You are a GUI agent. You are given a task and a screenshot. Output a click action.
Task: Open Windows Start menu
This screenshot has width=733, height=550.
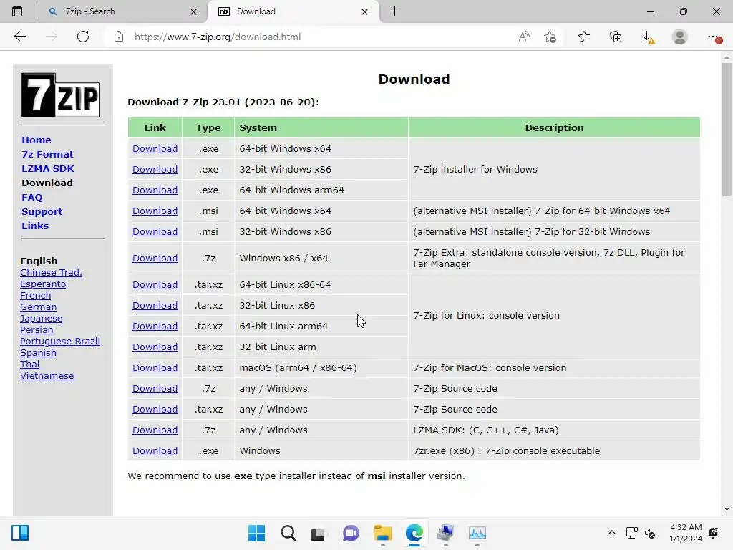click(256, 533)
